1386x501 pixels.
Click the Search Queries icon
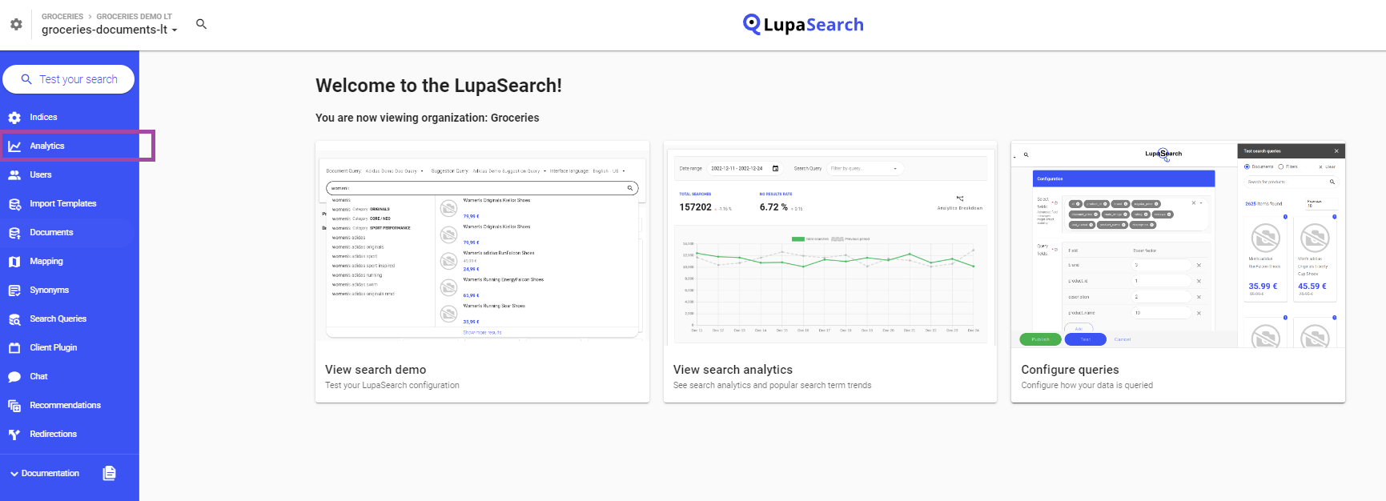[14, 319]
